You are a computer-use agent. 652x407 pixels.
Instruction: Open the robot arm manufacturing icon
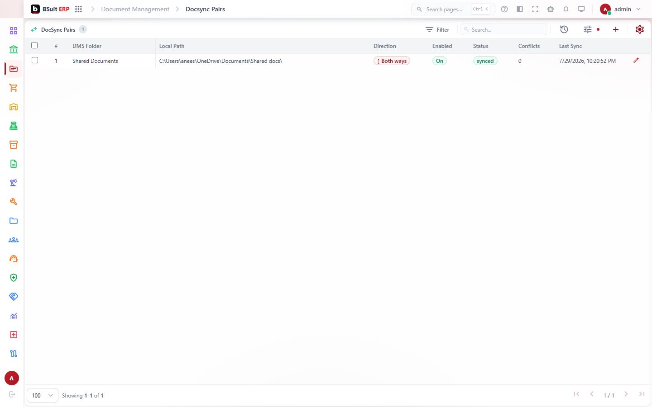tap(14, 183)
